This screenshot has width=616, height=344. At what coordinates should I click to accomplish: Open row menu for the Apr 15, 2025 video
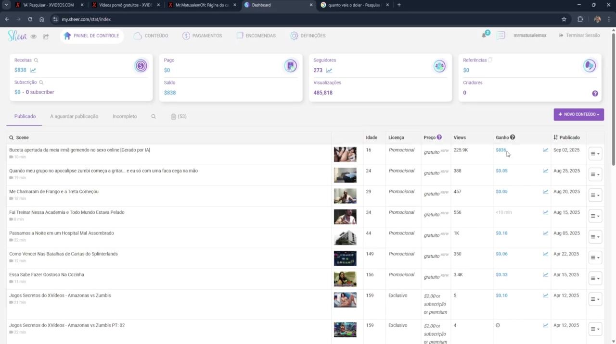tap(595, 278)
